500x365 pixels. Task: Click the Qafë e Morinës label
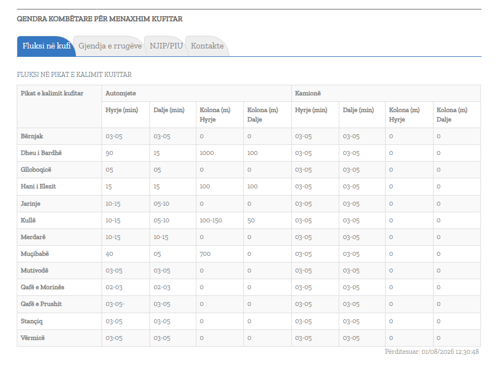pyautogui.click(x=42, y=288)
